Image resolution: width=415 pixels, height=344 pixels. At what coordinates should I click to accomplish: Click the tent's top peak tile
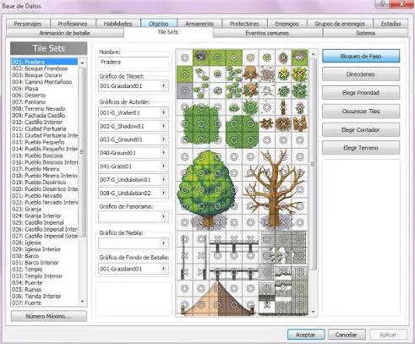[x=217, y=288]
